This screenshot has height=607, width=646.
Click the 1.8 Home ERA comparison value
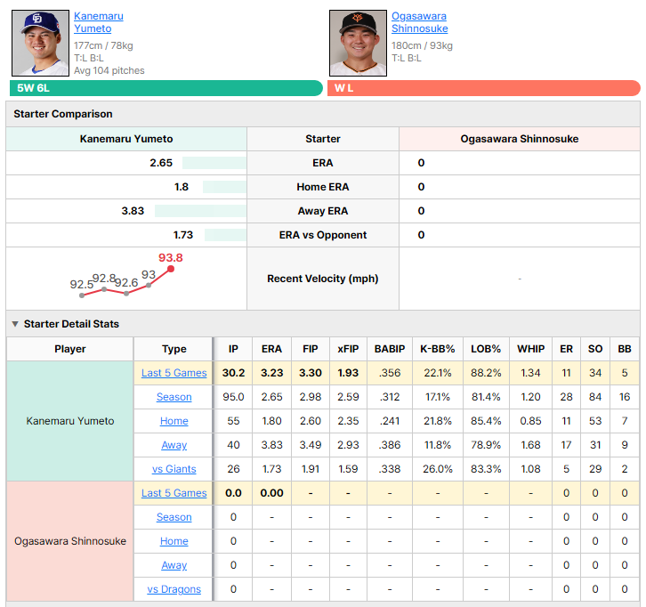pos(182,187)
